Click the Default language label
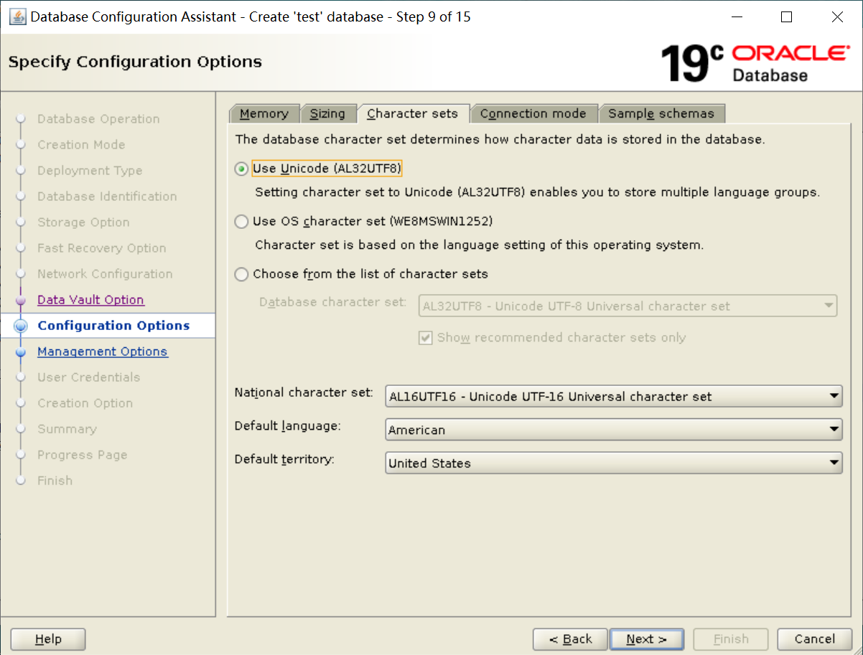 [287, 426]
